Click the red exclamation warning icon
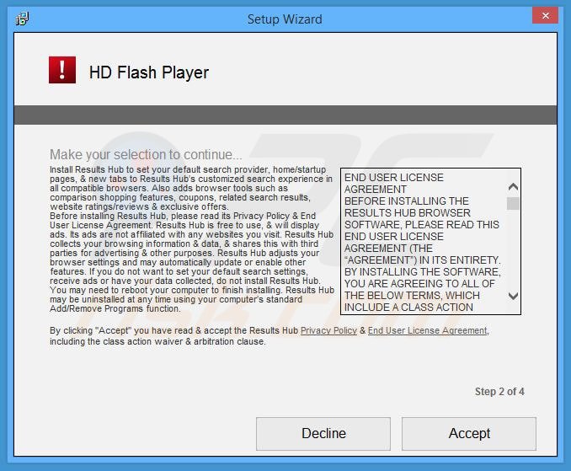 click(x=62, y=70)
